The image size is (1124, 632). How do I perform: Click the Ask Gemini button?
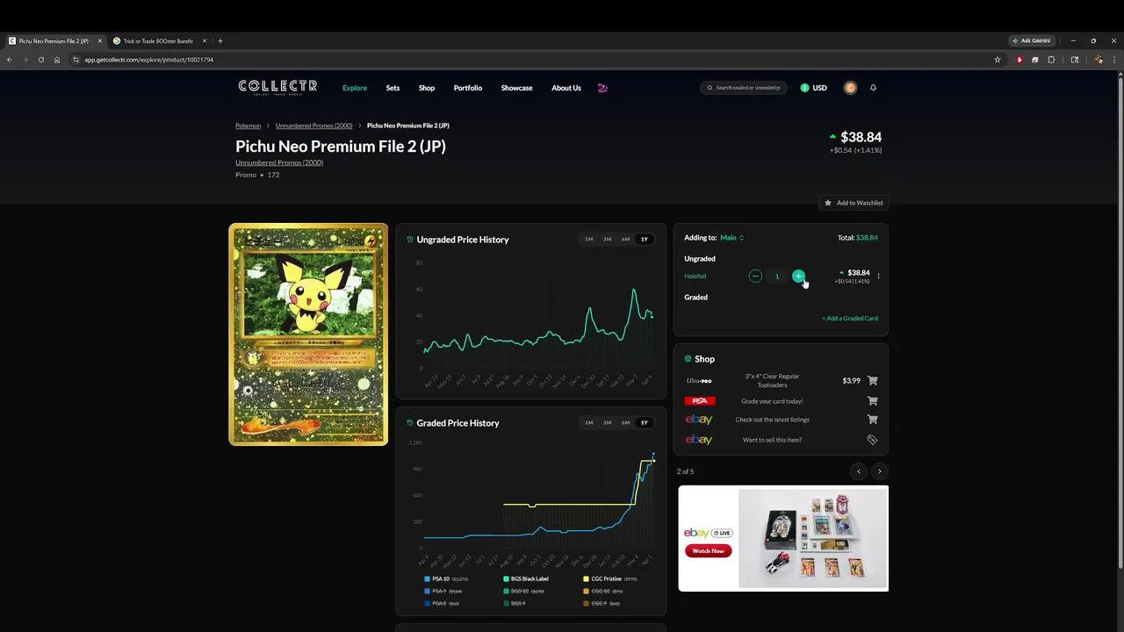click(x=1031, y=41)
